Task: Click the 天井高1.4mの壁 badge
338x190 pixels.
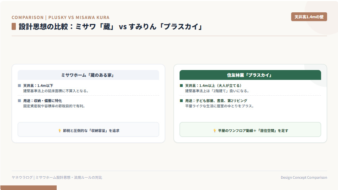Action: point(309,17)
